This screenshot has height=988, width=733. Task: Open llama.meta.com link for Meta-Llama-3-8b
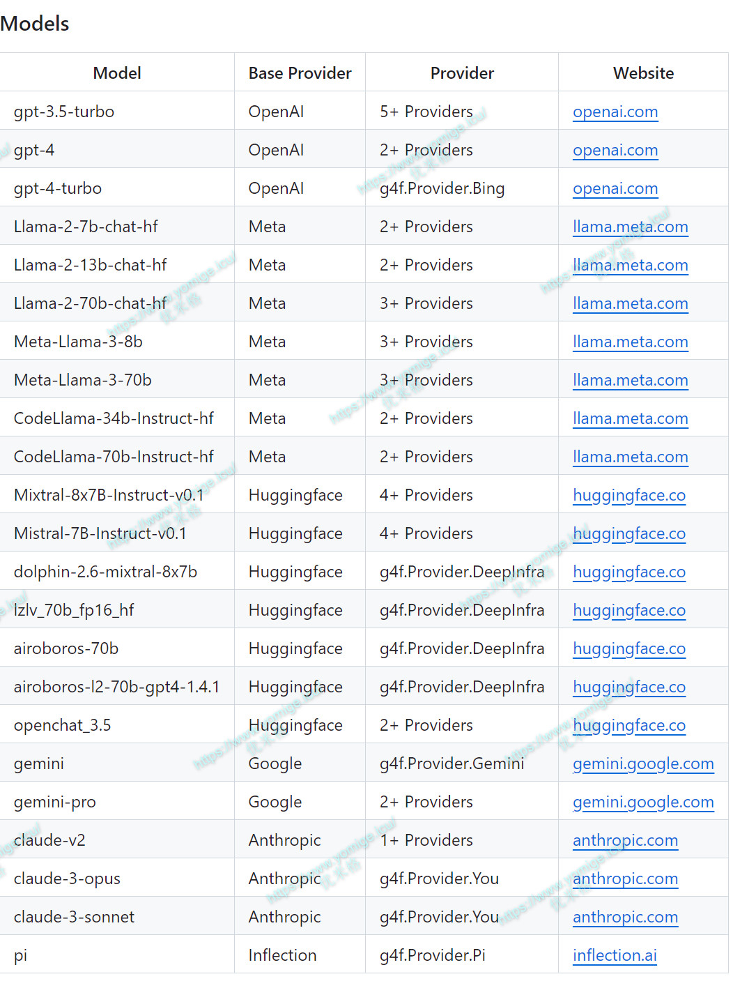pyautogui.click(x=630, y=342)
